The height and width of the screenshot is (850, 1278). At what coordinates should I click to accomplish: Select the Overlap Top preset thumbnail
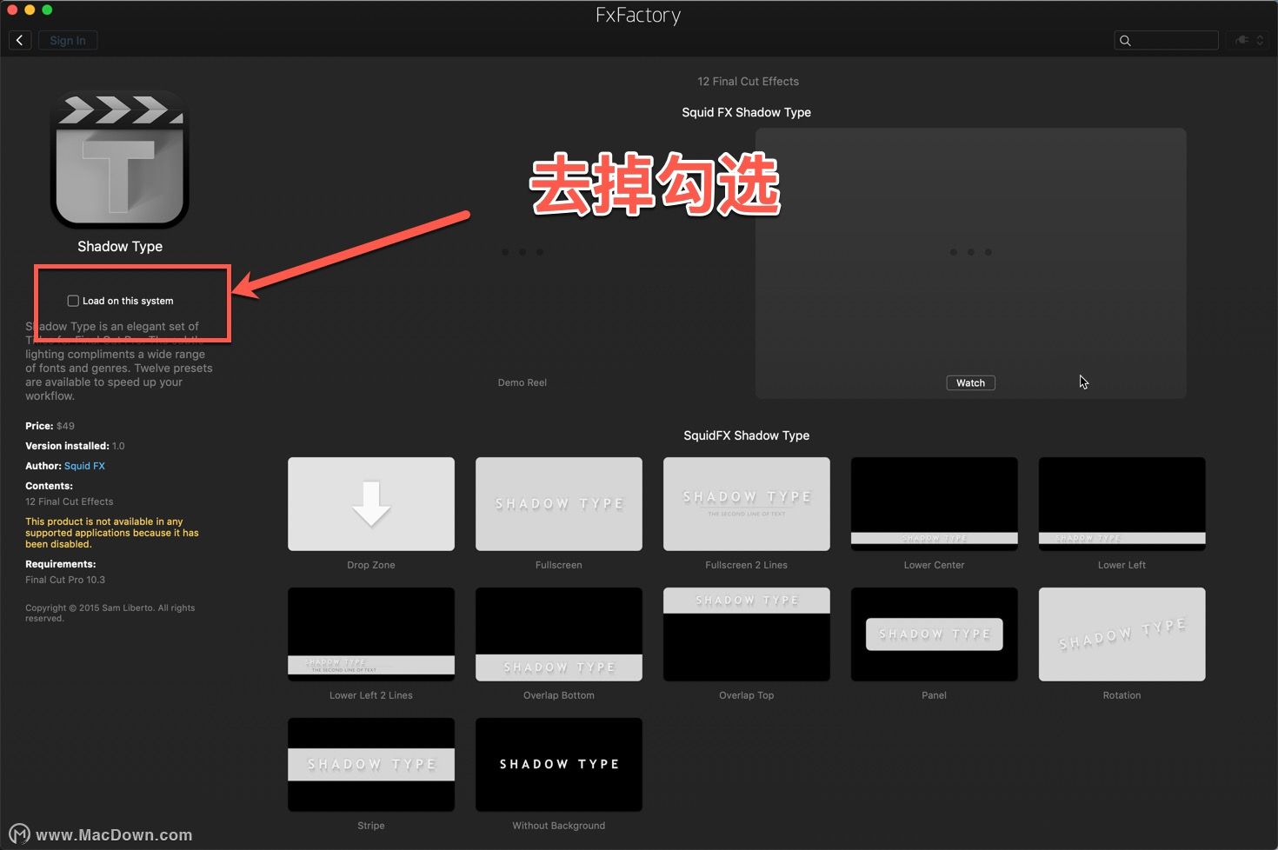(747, 634)
